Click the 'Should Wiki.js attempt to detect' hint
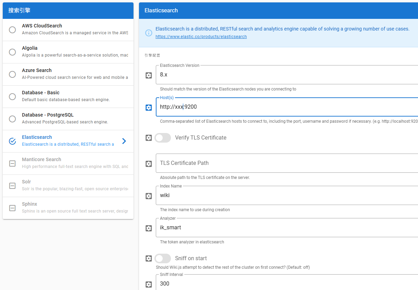This screenshot has height=290, width=418. 233,267
